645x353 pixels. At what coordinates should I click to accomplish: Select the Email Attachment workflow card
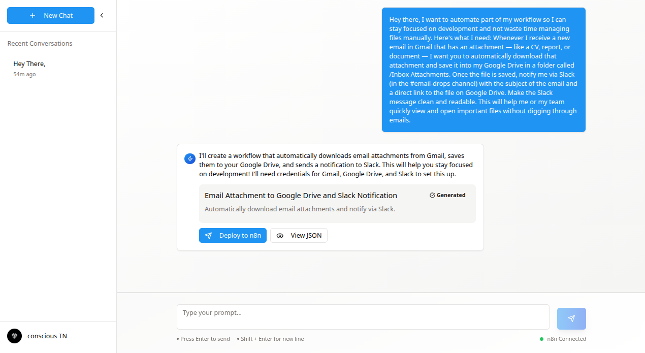click(x=337, y=202)
